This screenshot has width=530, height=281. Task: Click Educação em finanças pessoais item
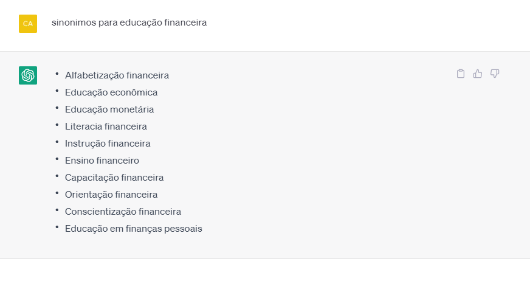(134, 229)
